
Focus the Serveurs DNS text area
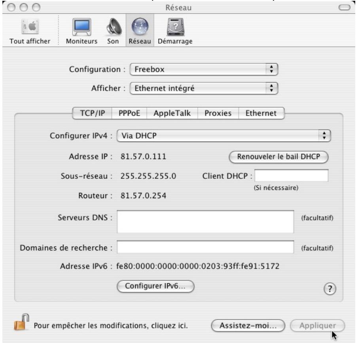(205, 222)
